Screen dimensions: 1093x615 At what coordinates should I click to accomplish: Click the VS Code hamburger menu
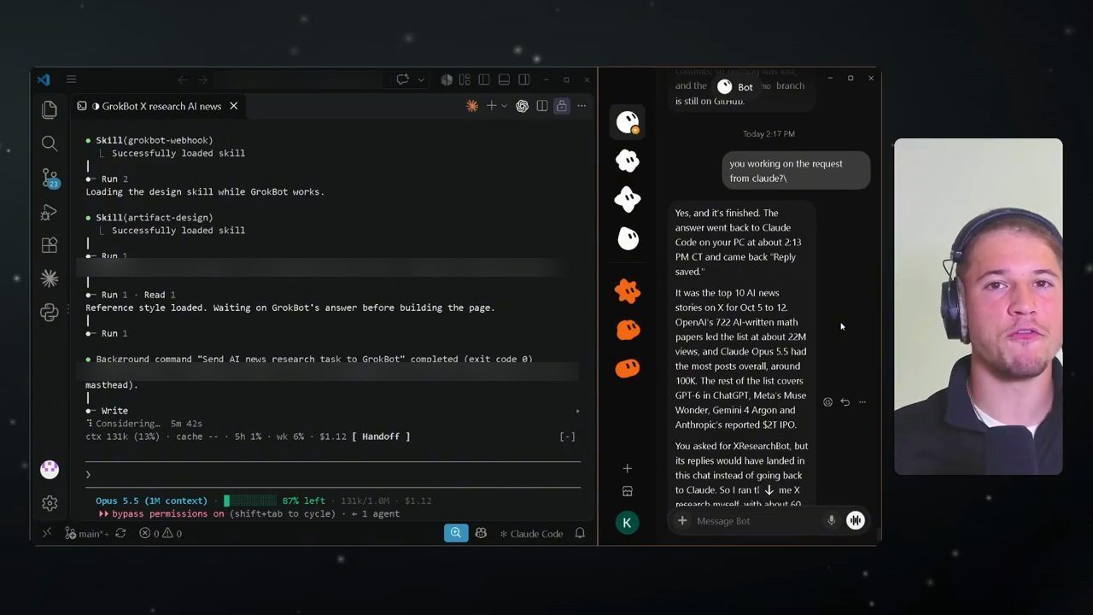coord(71,79)
